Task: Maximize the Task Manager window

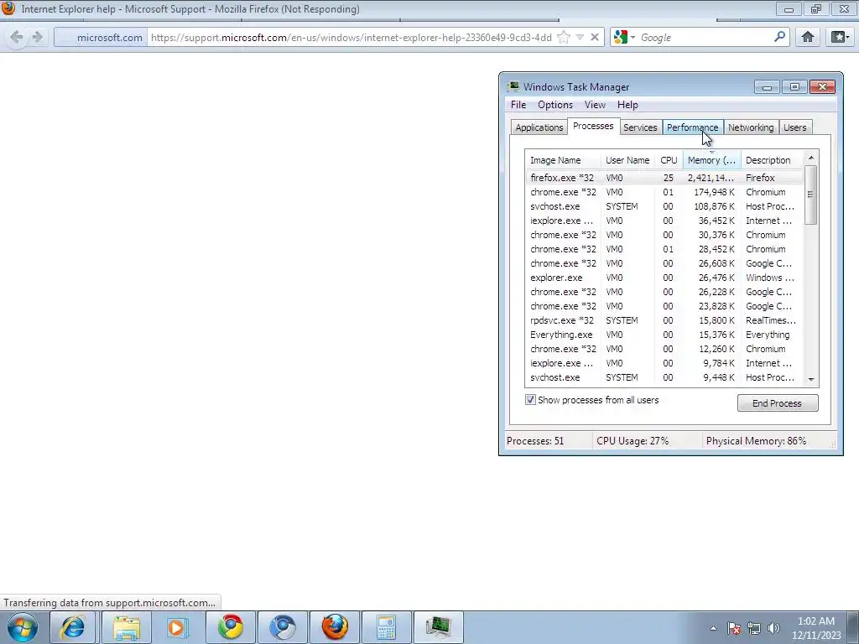Action: tap(794, 87)
